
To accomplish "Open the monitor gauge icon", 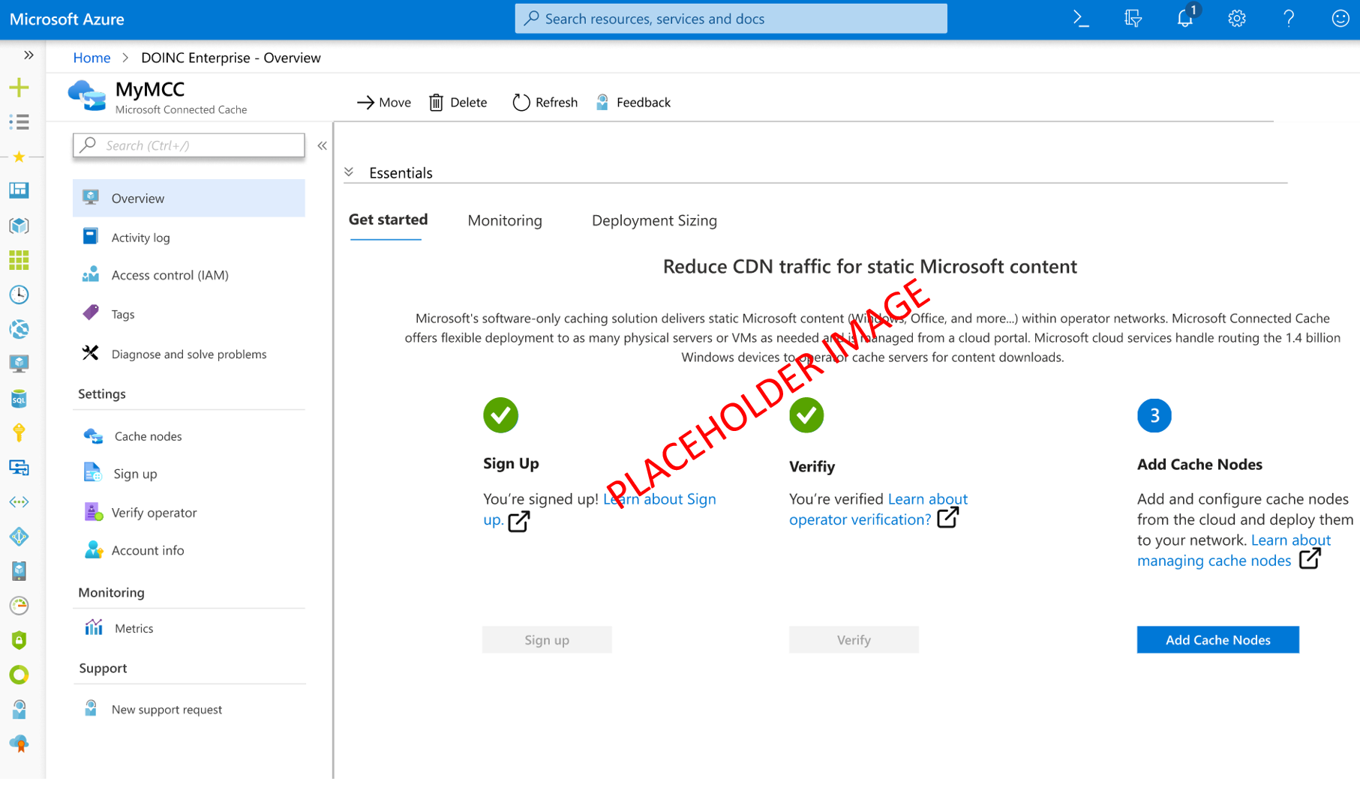I will click(x=19, y=606).
